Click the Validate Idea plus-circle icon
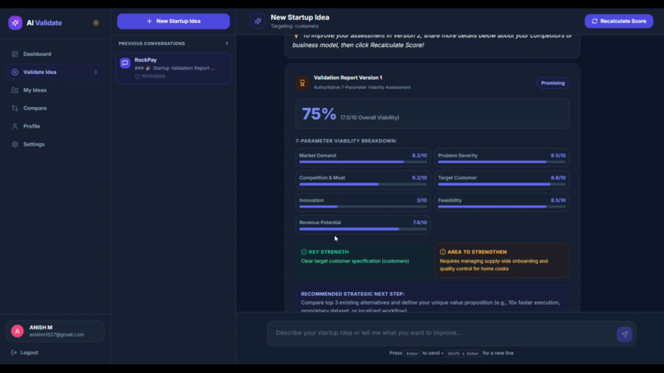 (15, 72)
